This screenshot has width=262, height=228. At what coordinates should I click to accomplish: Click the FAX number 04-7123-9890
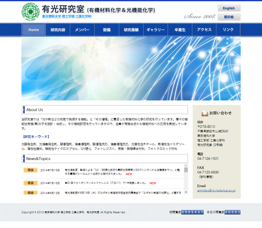coord(208,172)
